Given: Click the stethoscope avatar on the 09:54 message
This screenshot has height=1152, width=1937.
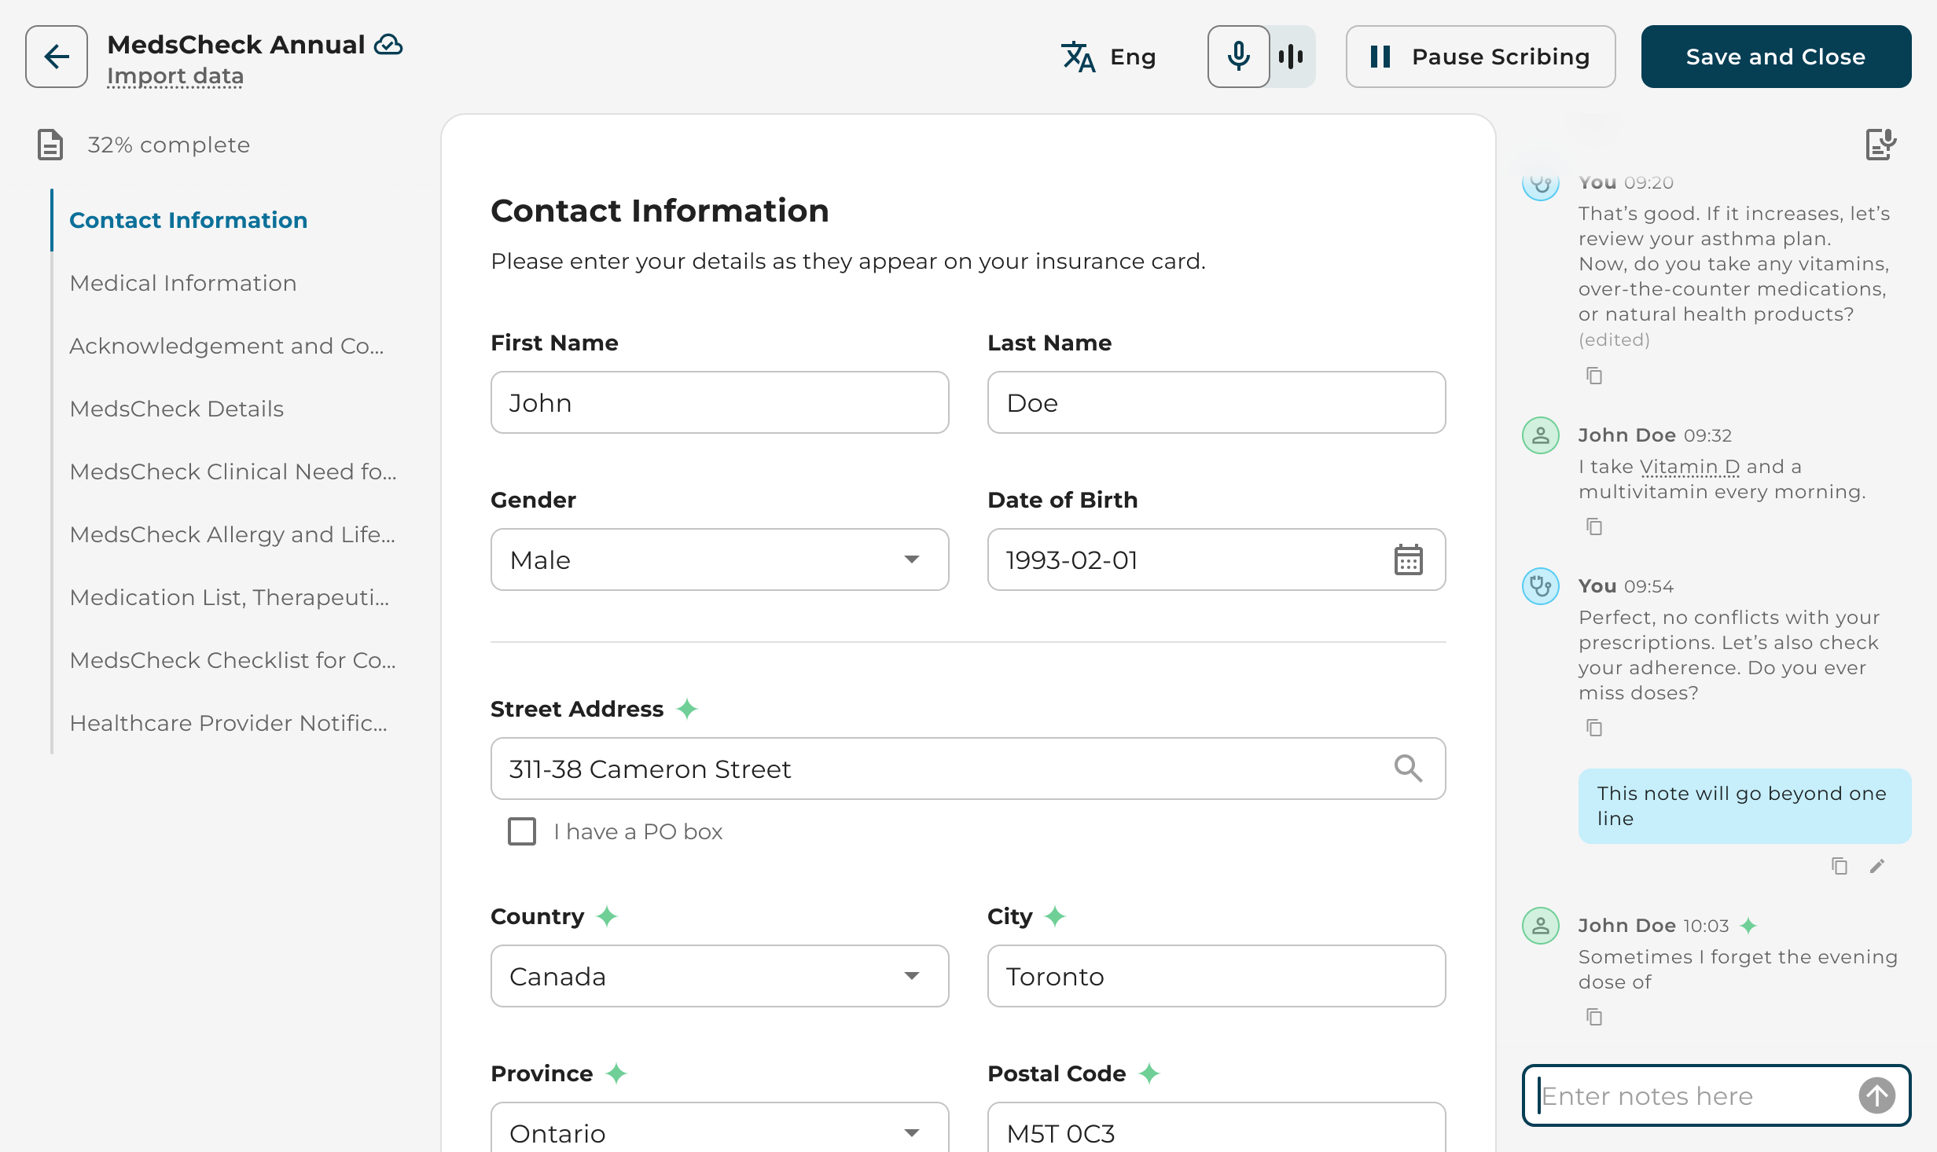Looking at the screenshot, I should point(1541,586).
